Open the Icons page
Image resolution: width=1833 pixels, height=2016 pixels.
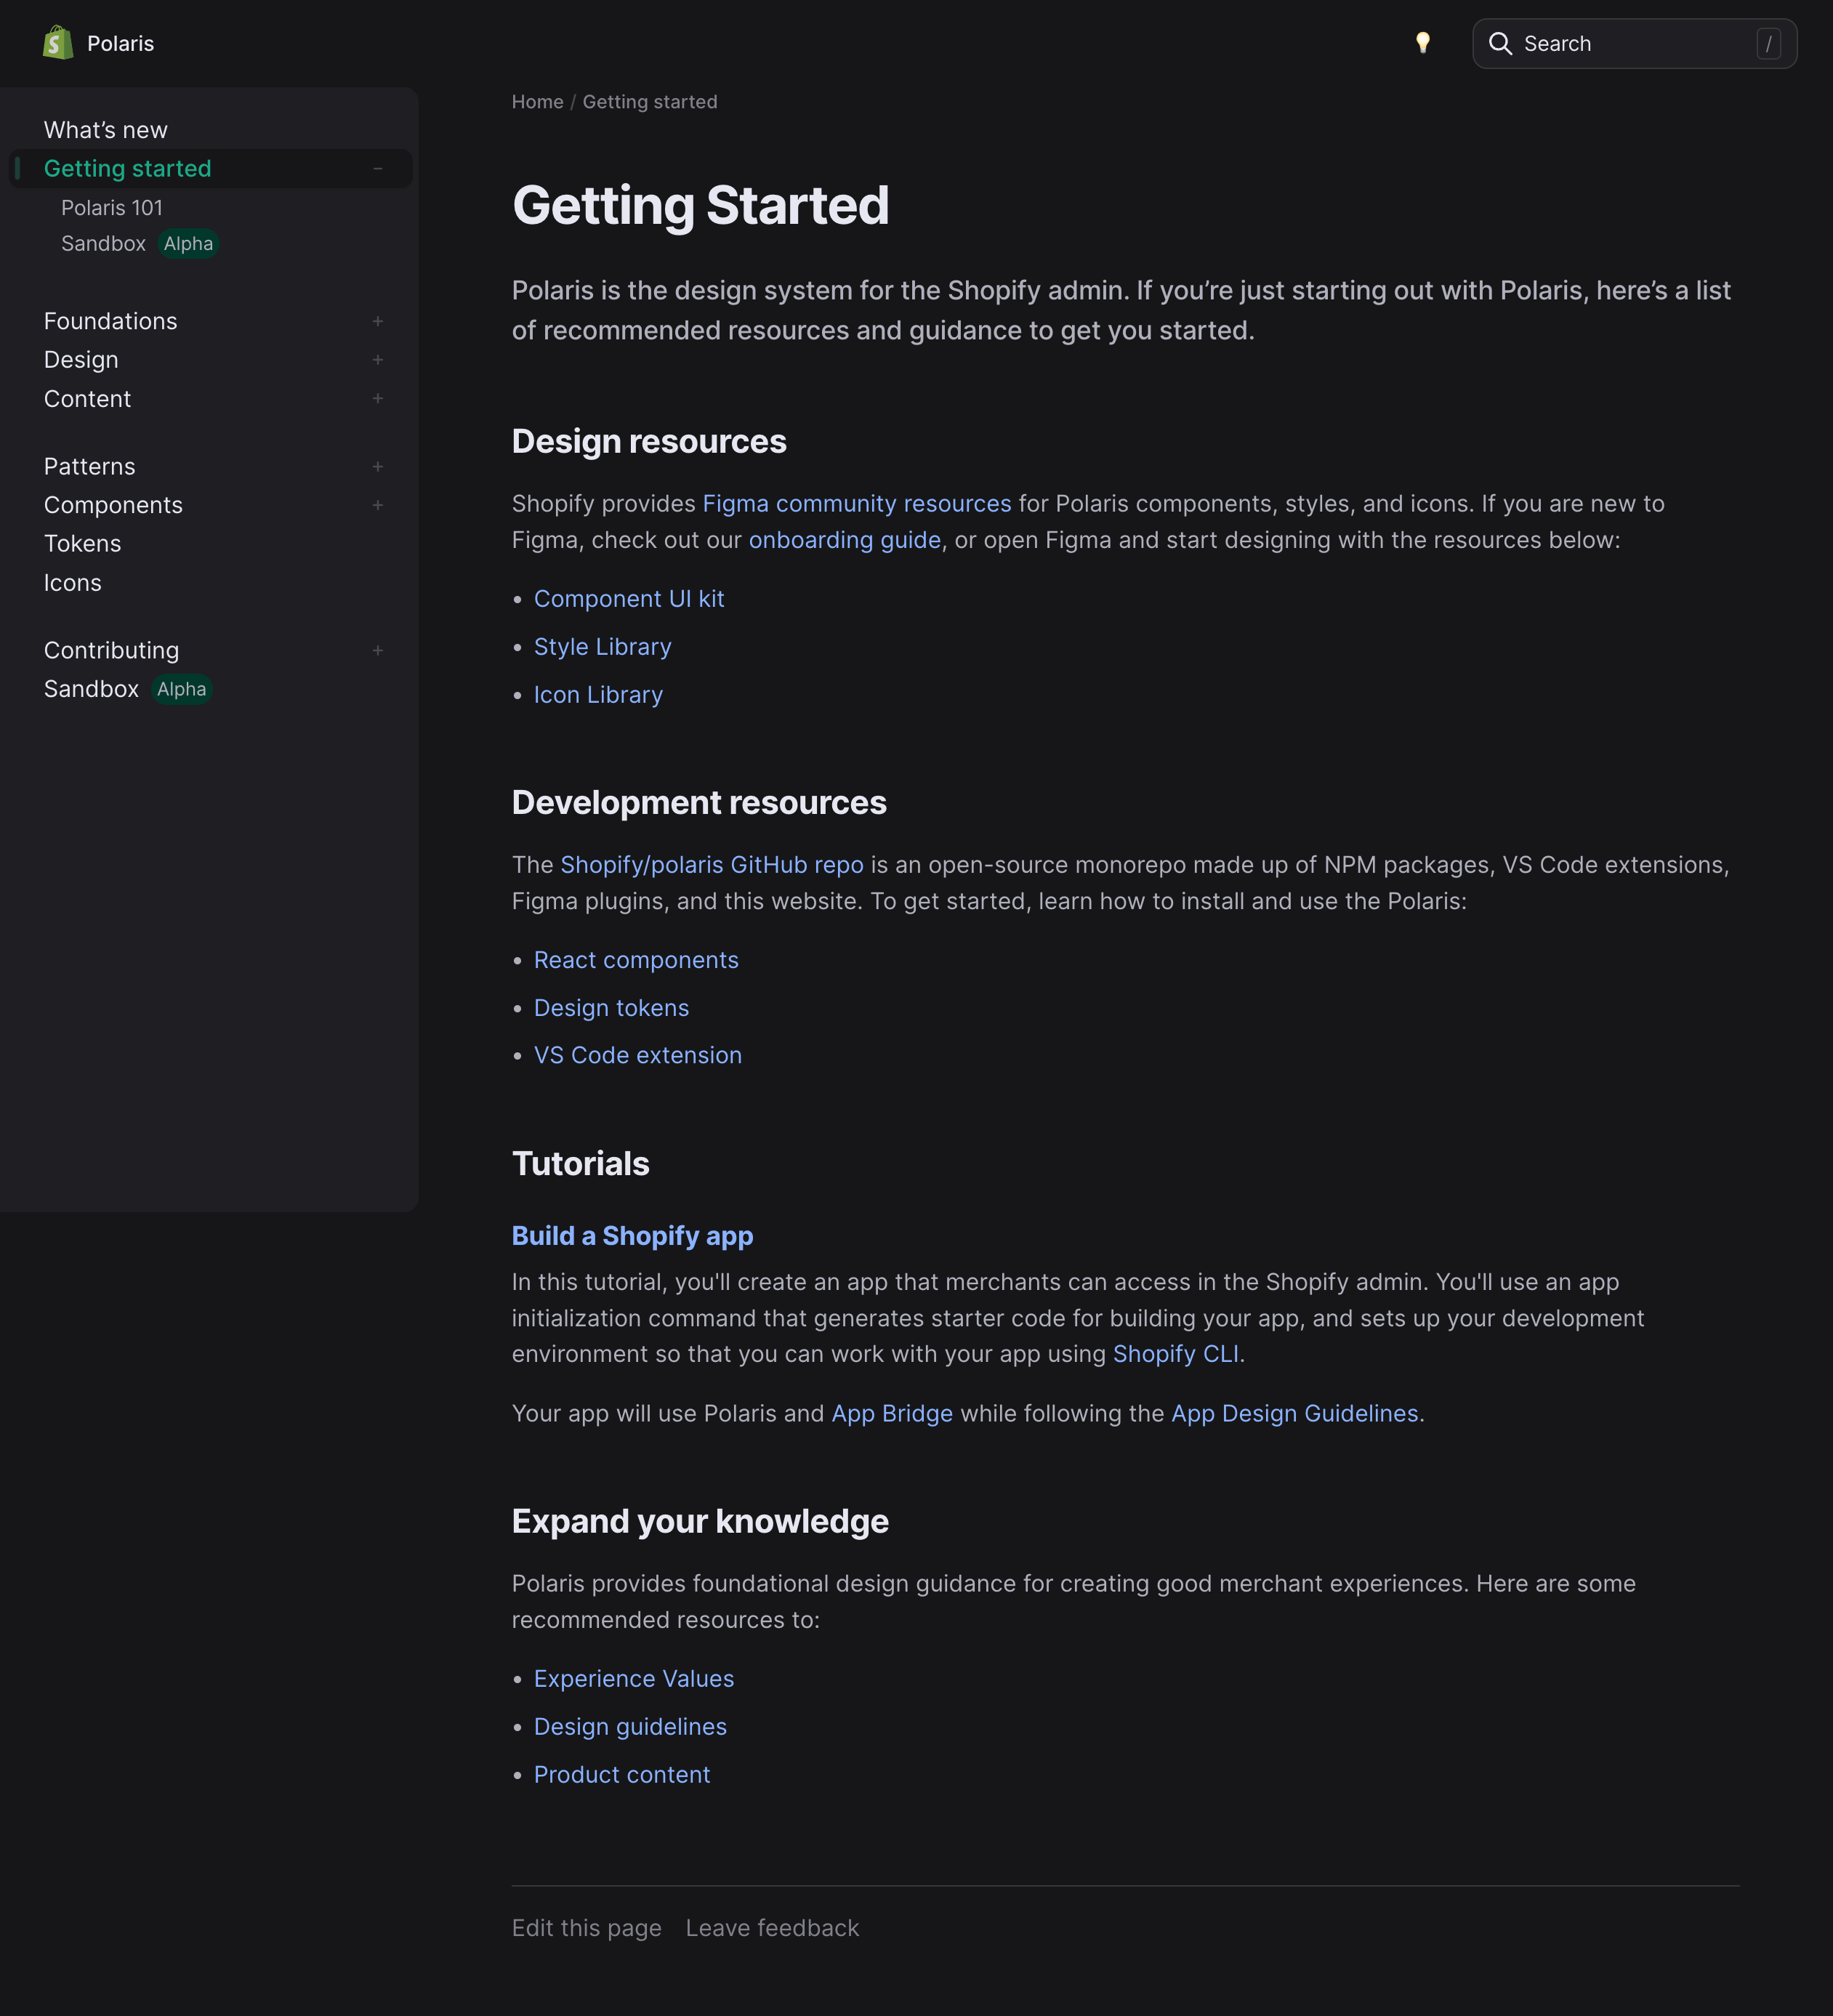pos(72,582)
